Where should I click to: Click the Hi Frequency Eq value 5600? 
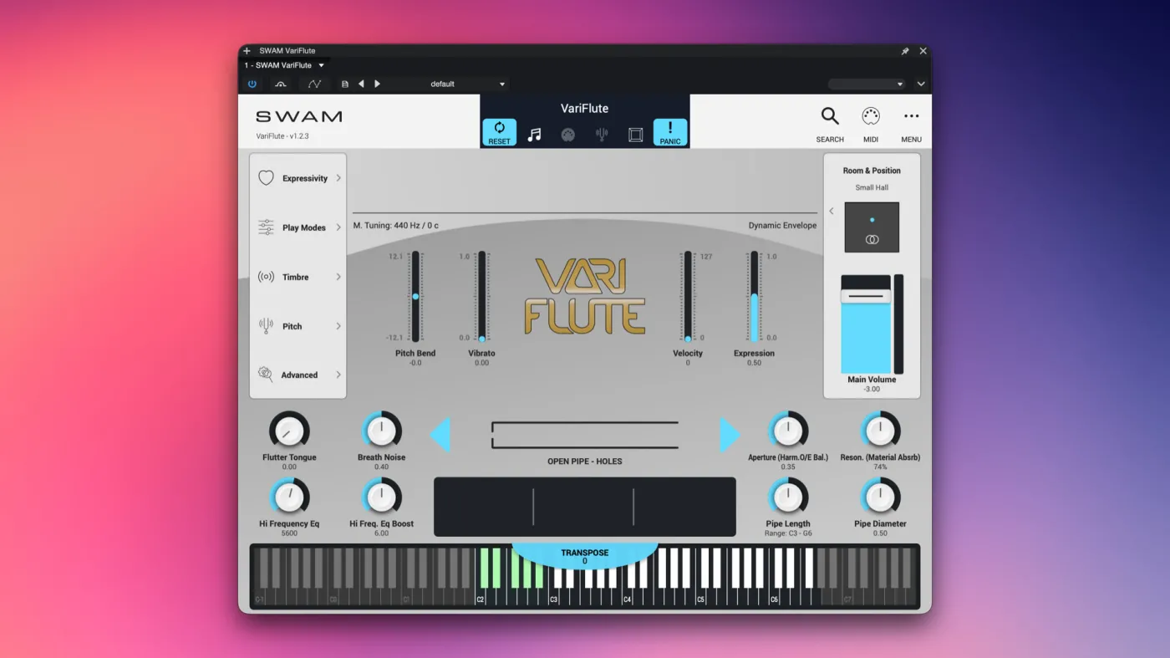289,533
